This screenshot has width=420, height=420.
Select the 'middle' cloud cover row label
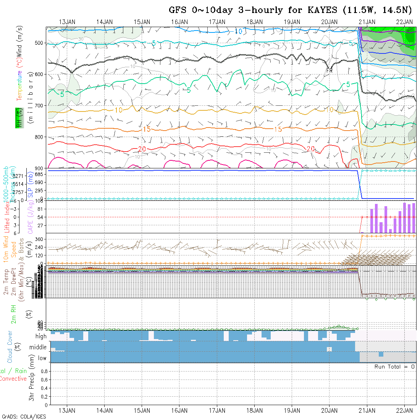click(38, 347)
